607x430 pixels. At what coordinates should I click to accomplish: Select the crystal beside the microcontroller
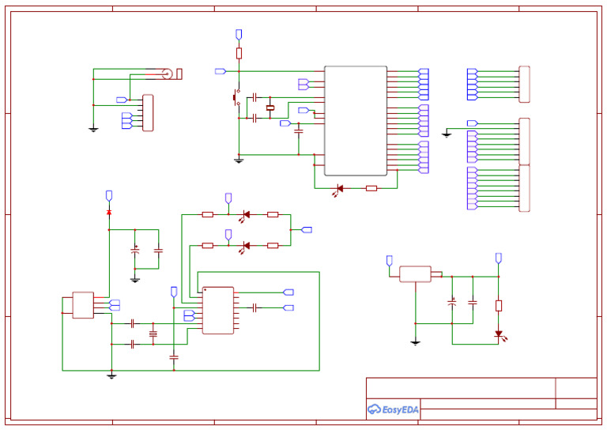click(270, 107)
